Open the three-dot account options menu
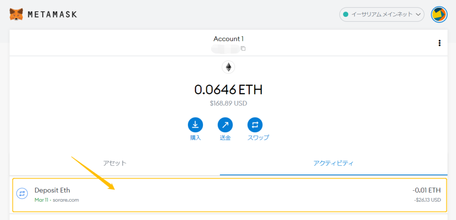The height and width of the screenshot is (220, 456). point(440,43)
